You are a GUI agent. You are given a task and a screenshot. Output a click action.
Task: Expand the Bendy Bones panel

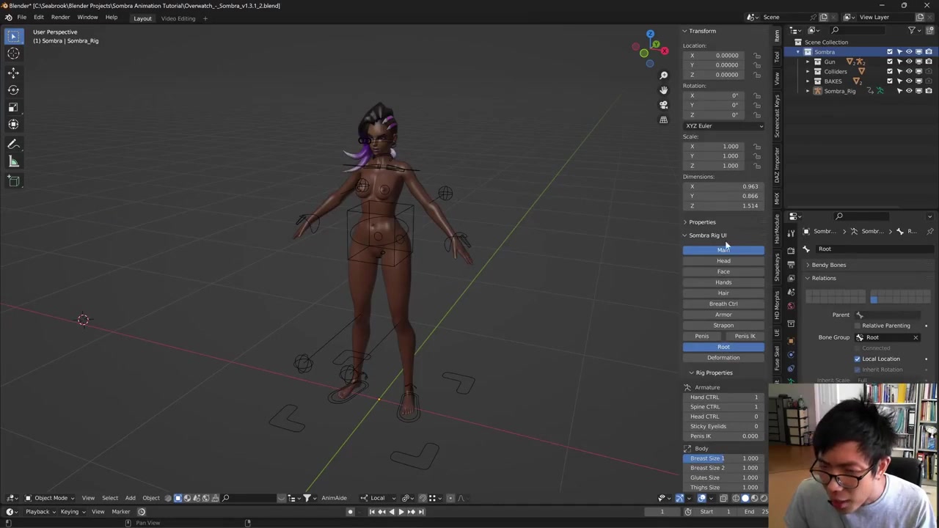(828, 265)
